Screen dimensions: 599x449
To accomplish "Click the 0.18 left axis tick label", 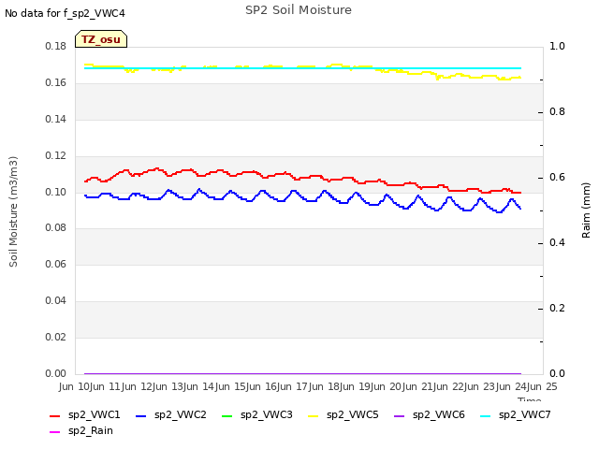I will [56, 46].
